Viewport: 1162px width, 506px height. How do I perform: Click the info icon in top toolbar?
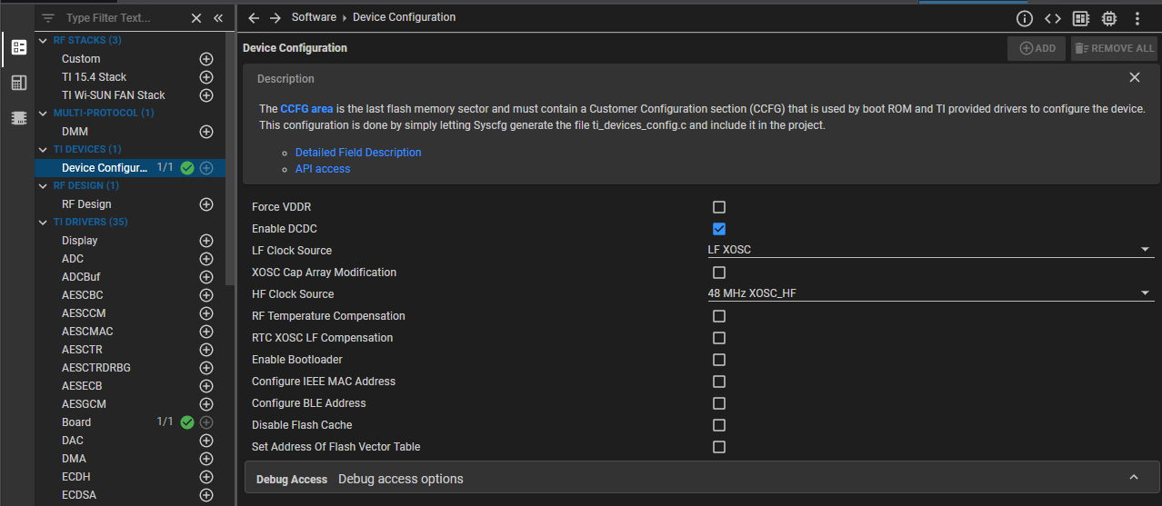coord(1025,18)
